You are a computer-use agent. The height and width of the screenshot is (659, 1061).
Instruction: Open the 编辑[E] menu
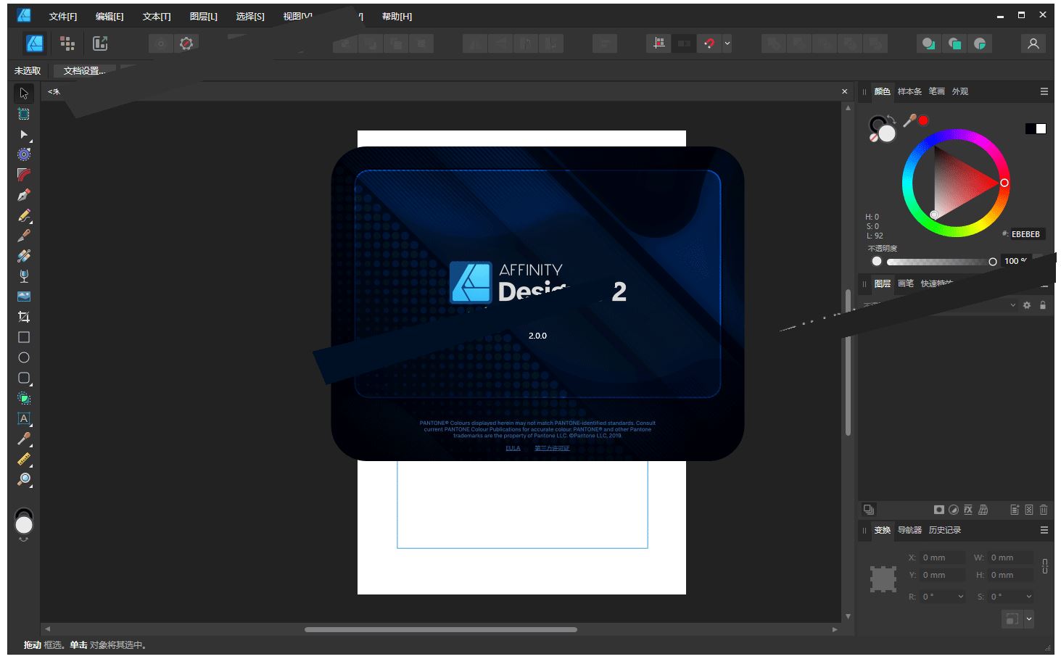tap(110, 16)
